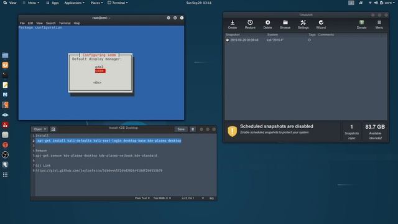Open the Ln 2, Col 1 position dropdown
The image size is (398, 224).
(x=193, y=198)
